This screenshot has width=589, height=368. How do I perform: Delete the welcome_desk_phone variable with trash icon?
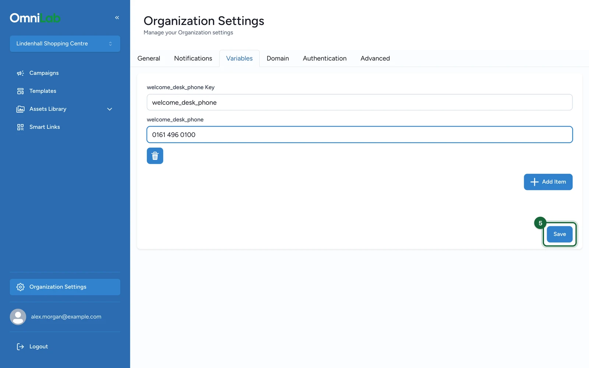pos(155,156)
